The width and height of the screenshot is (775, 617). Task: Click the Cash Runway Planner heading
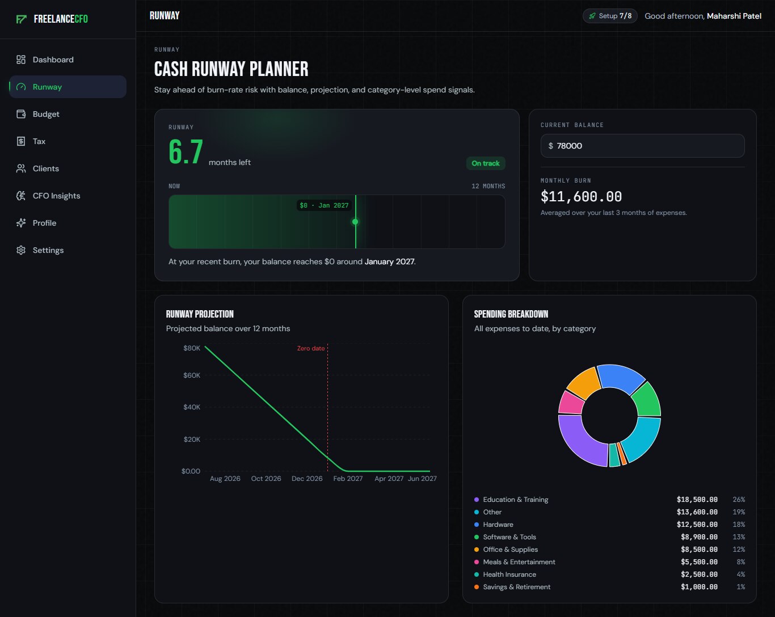pyautogui.click(x=231, y=69)
